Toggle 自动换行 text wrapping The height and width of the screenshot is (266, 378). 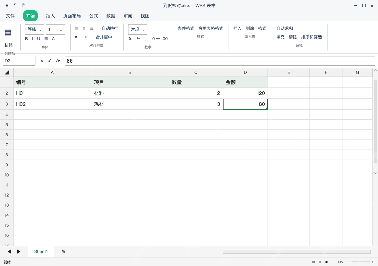pos(110,28)
